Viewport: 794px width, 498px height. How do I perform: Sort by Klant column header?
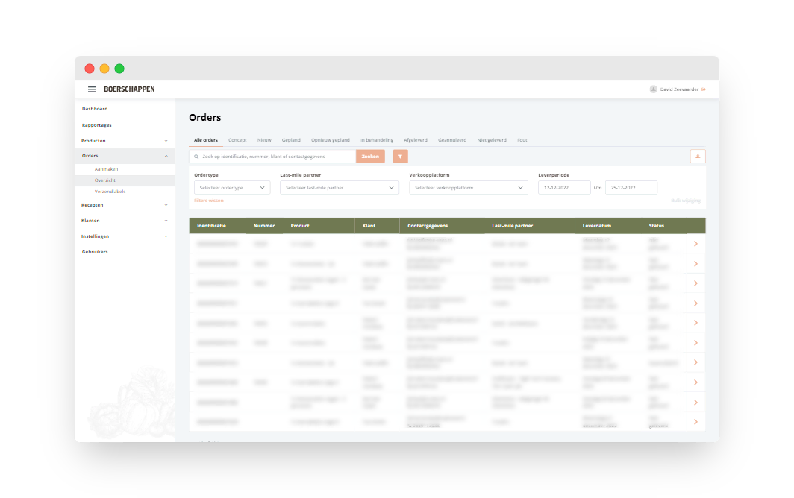click(x=369, y=226)
